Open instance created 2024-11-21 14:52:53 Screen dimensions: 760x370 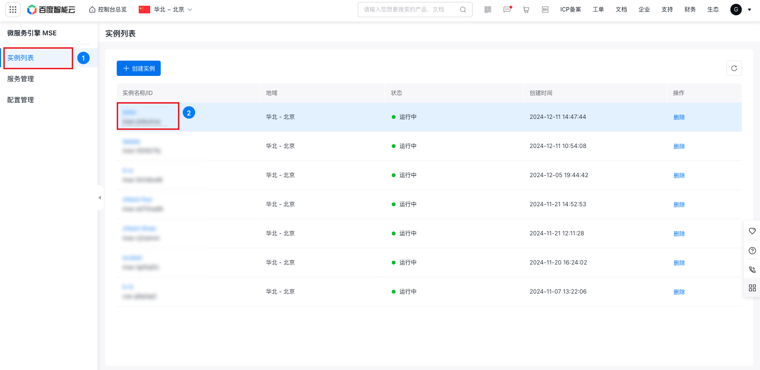coord(137,200)
